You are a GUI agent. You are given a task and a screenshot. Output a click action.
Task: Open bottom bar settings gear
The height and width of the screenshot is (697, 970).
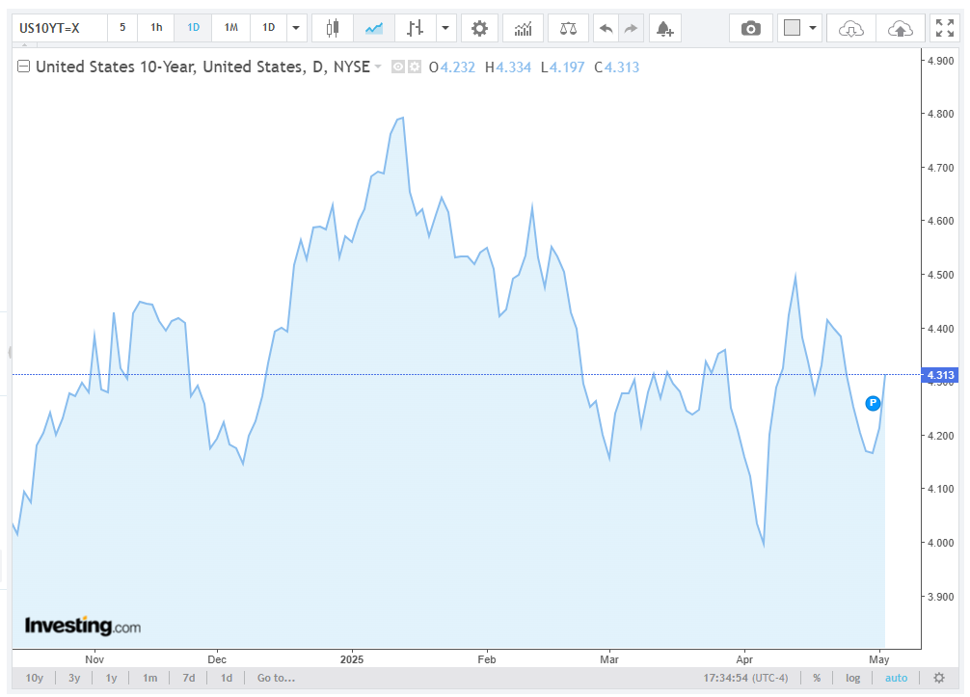click(x=939, y=678)
